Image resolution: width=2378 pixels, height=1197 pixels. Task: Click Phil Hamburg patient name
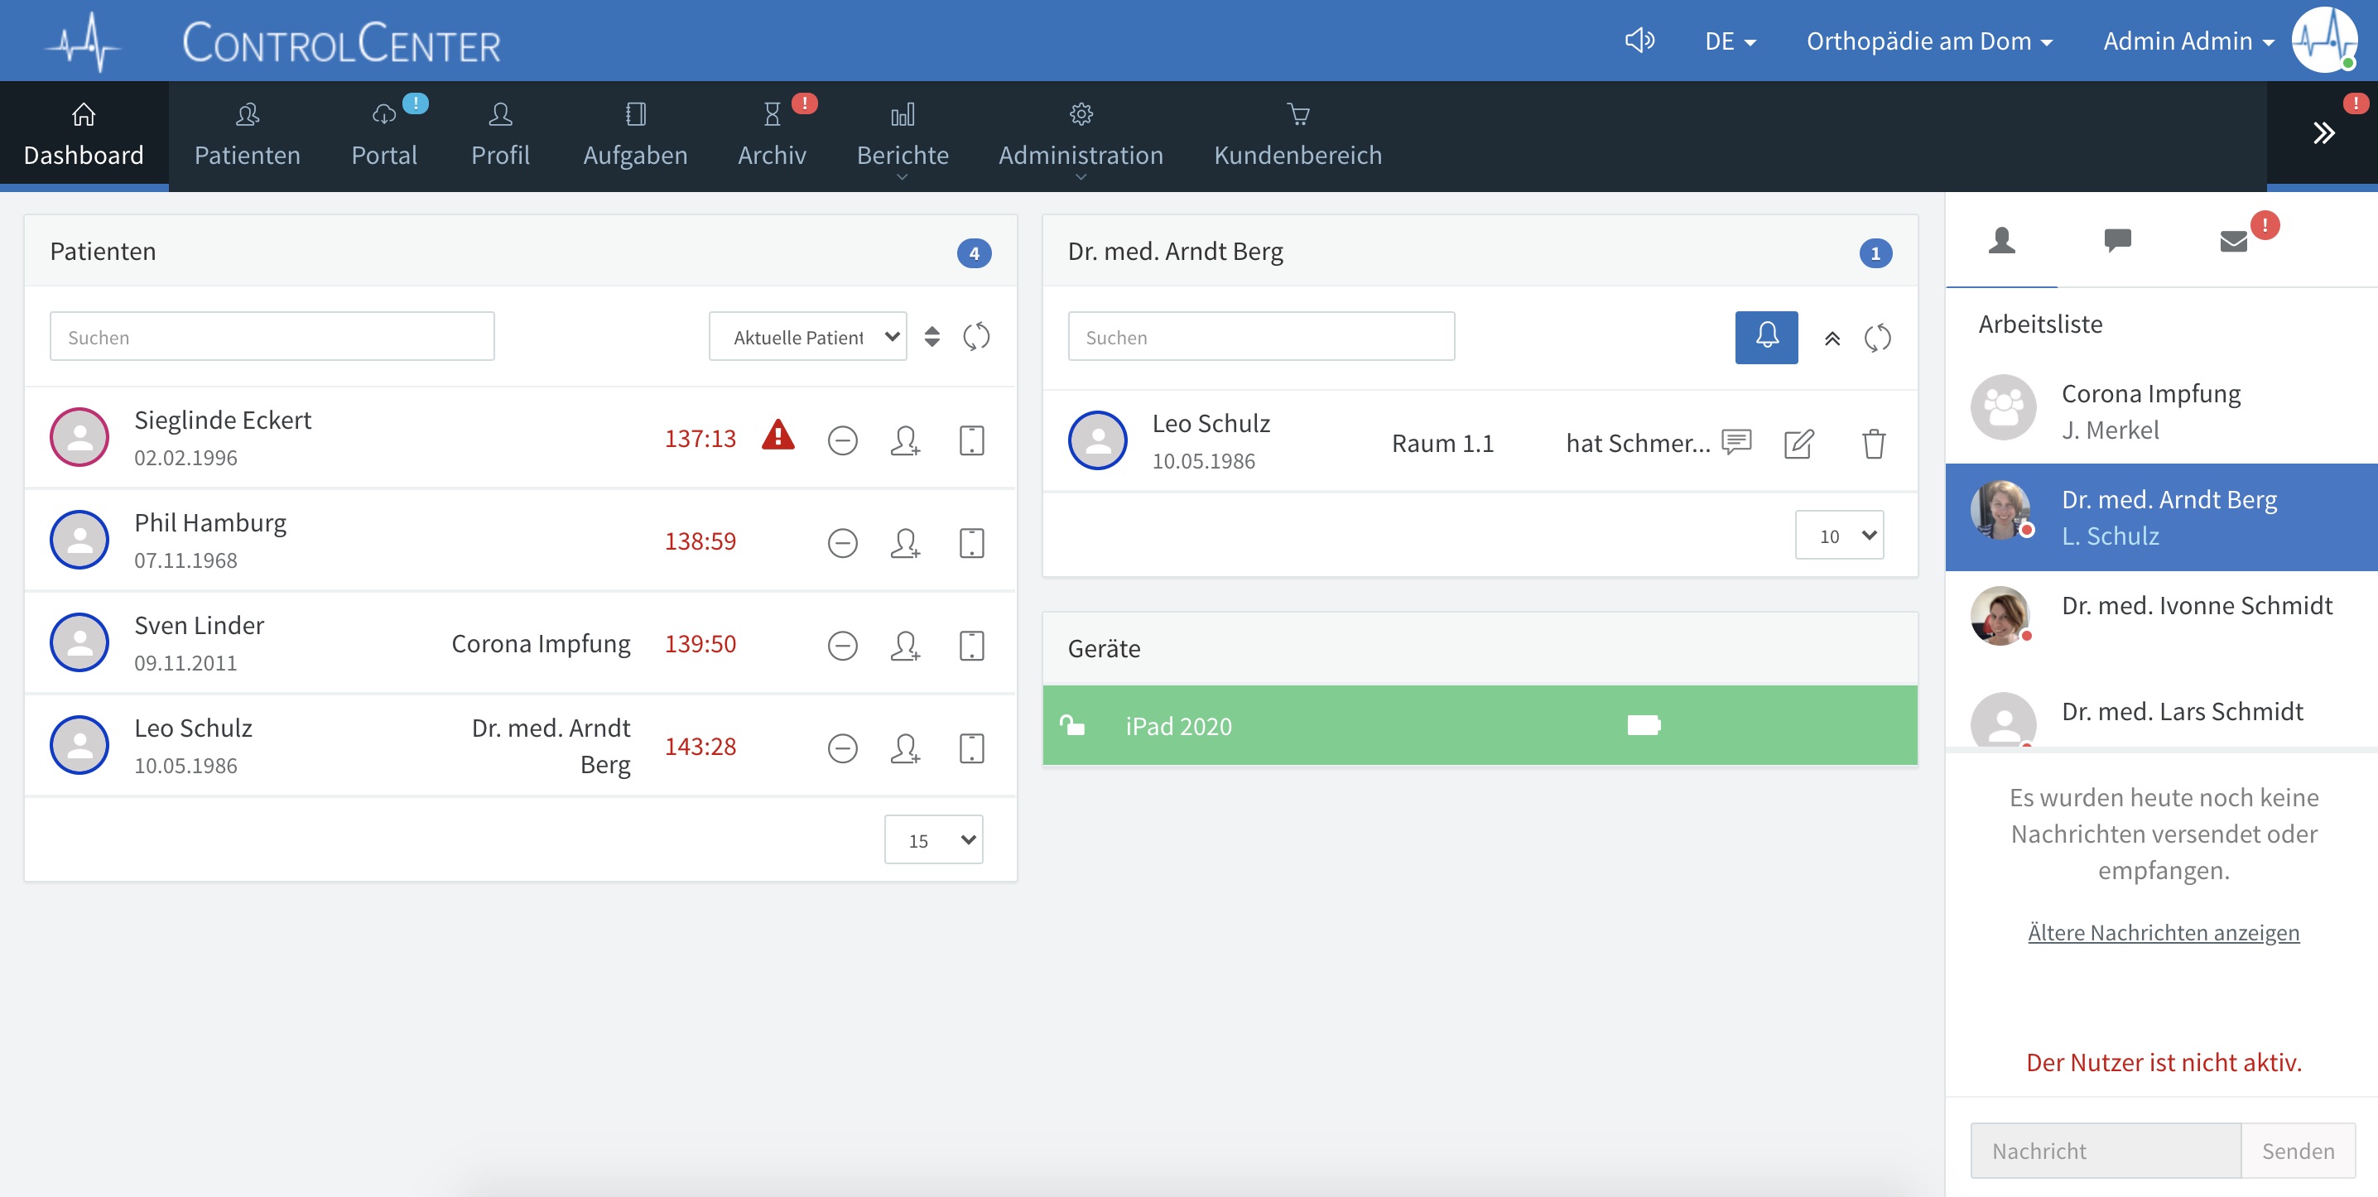[210, 522]
